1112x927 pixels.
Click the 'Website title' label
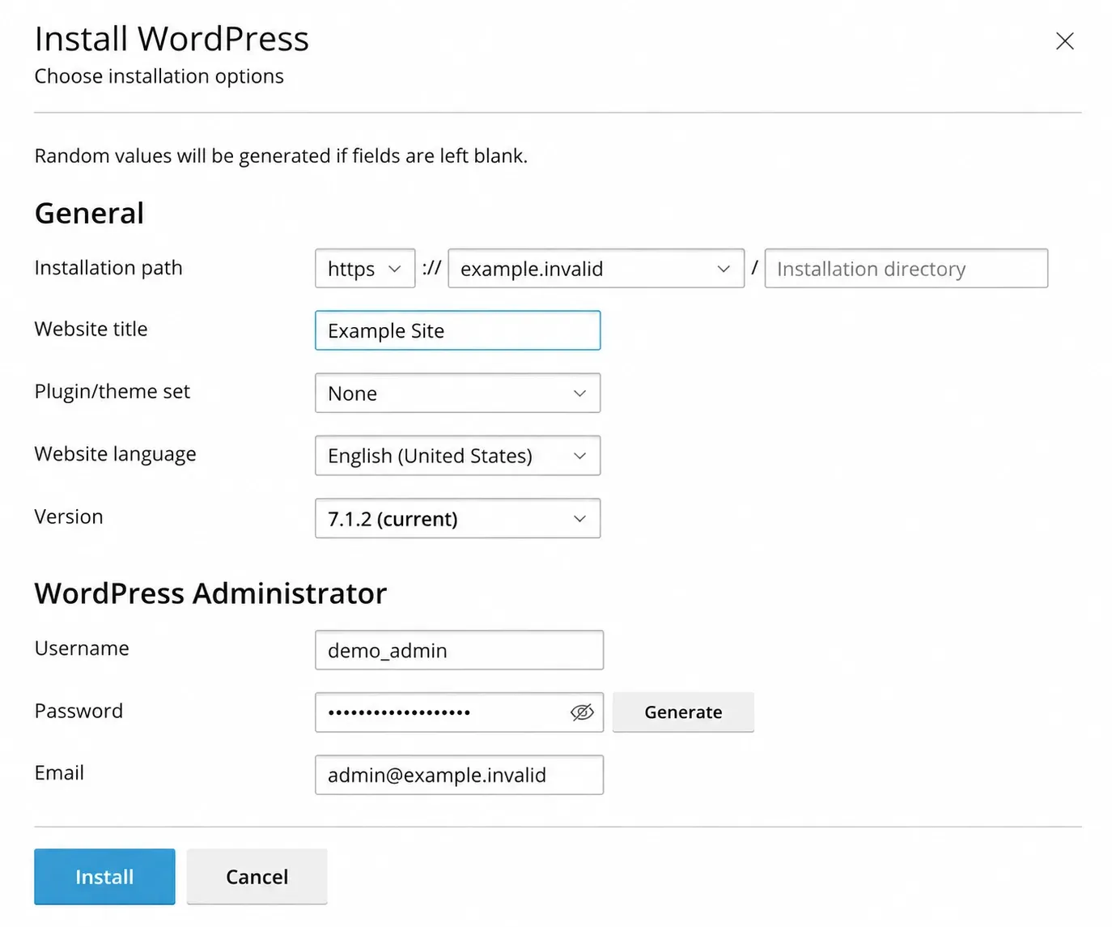tap(91, 330)
